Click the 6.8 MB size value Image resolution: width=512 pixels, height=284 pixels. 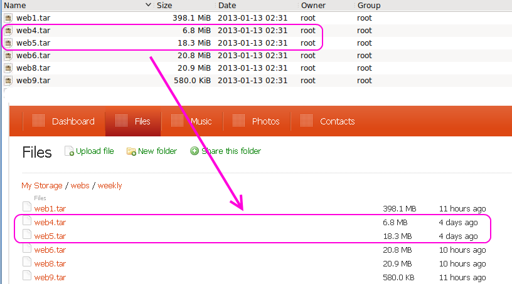(395, 223)
